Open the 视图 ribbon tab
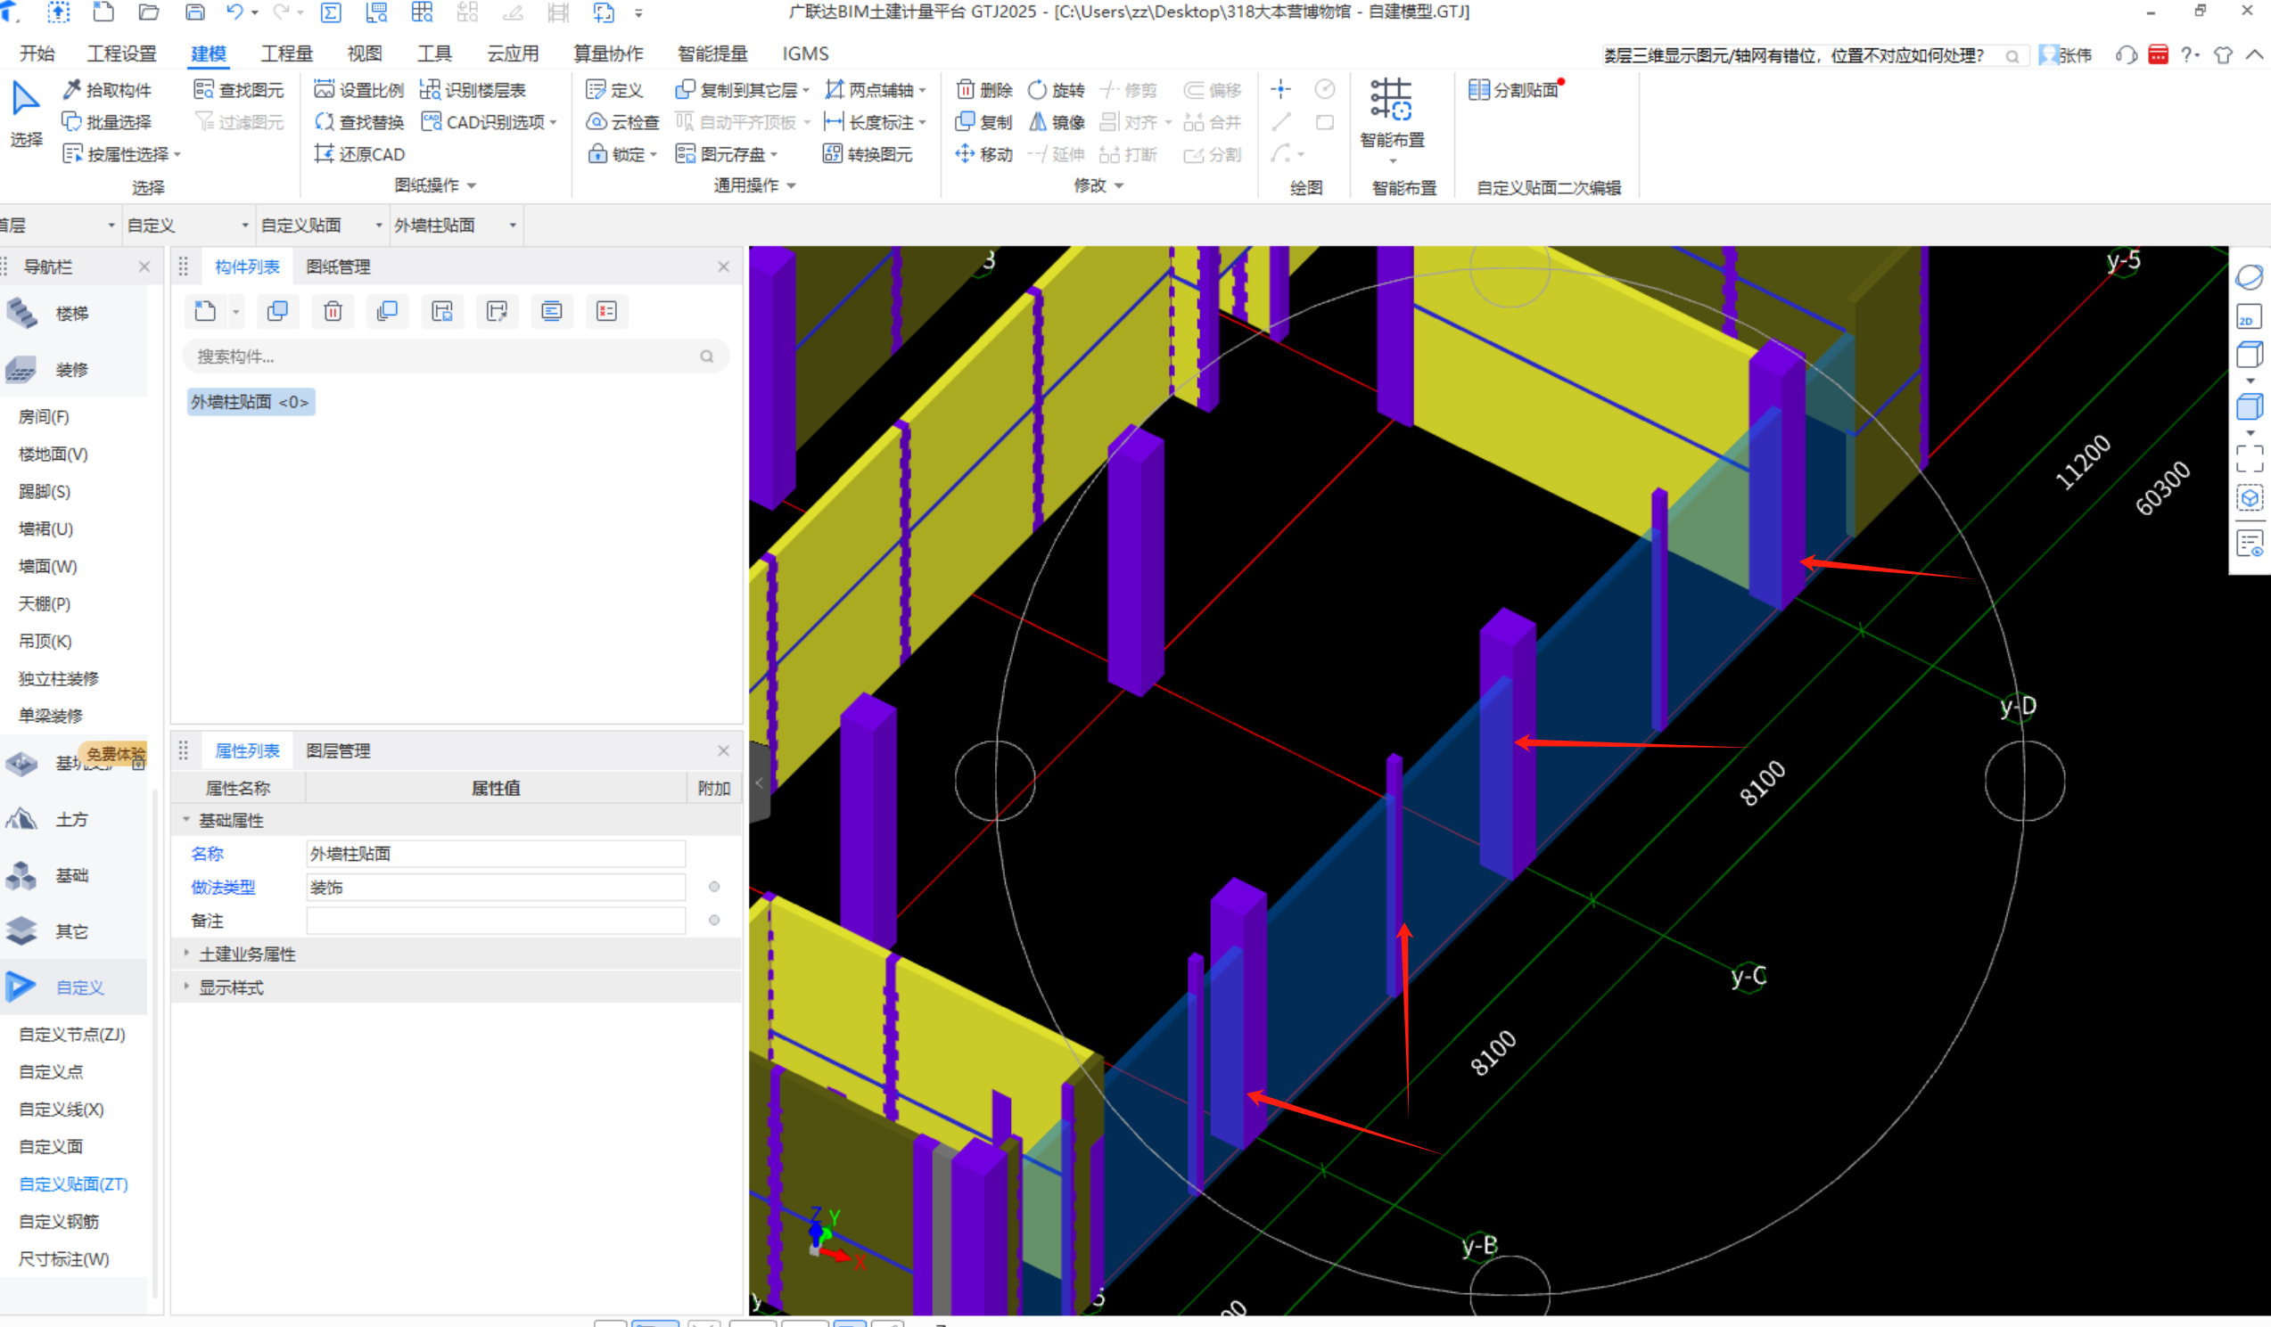The width and height of the screenshot is (2271, 1327). pyautogui.click(x=364, y=53)
